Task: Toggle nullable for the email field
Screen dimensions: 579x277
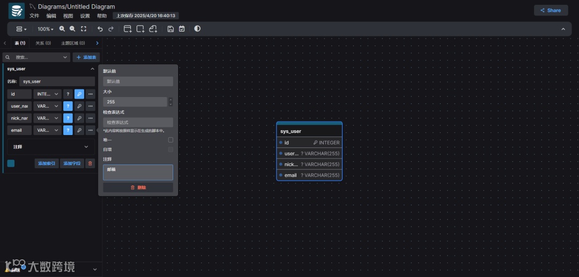Action: 68,130
